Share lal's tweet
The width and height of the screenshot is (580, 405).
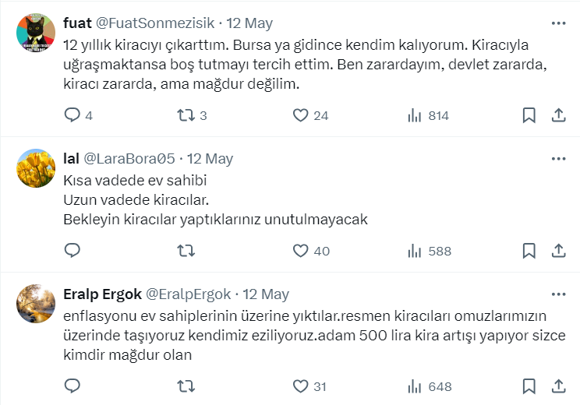tap(558, 251)
